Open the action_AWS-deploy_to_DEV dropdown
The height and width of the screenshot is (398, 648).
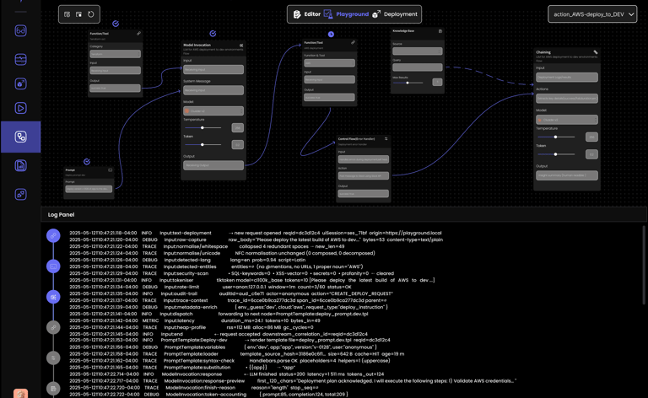click(592, 14)
